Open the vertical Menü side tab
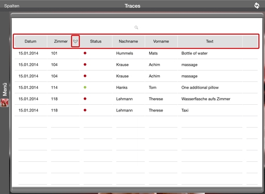Image resolution: width=265 pixels, height=194 pixels. click(x=5, y=89)
